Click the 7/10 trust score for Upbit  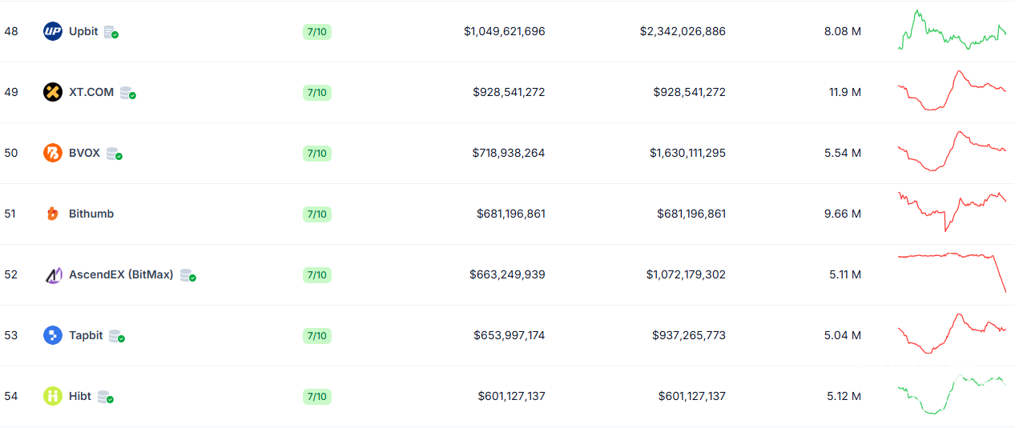316,32
